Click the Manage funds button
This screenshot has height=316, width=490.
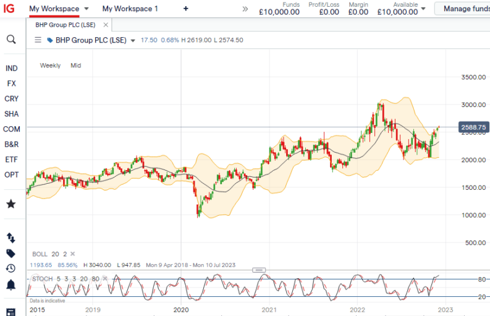click(x=462, y=9)
